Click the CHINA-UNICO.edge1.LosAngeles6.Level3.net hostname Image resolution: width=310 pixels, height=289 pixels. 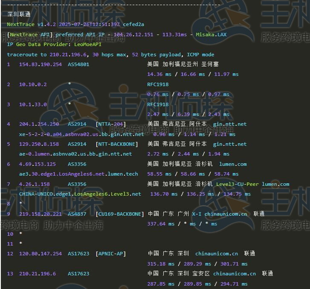click(80, 194)
